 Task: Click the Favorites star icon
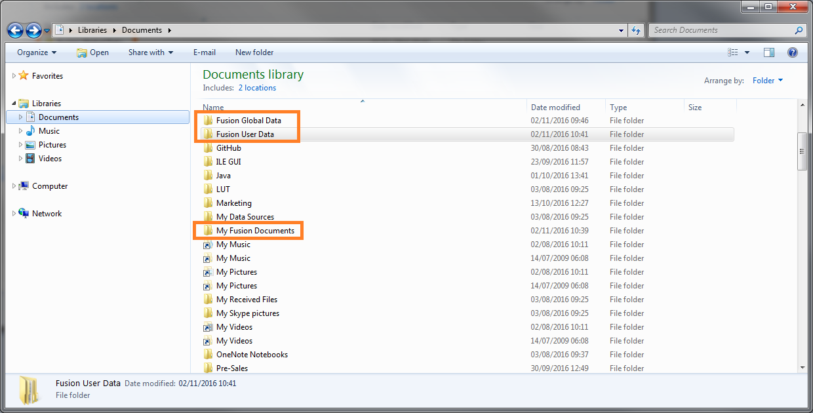(x=24, y=76)
